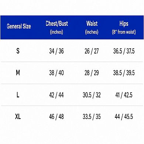Image resolution: width=144 pixels, height=144 pixels.
Task: Select the XL size label
Action: tap(18, 116)
